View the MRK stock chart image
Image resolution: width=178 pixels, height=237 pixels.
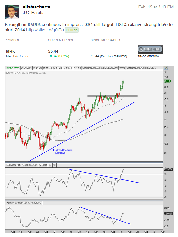point(89,149)
